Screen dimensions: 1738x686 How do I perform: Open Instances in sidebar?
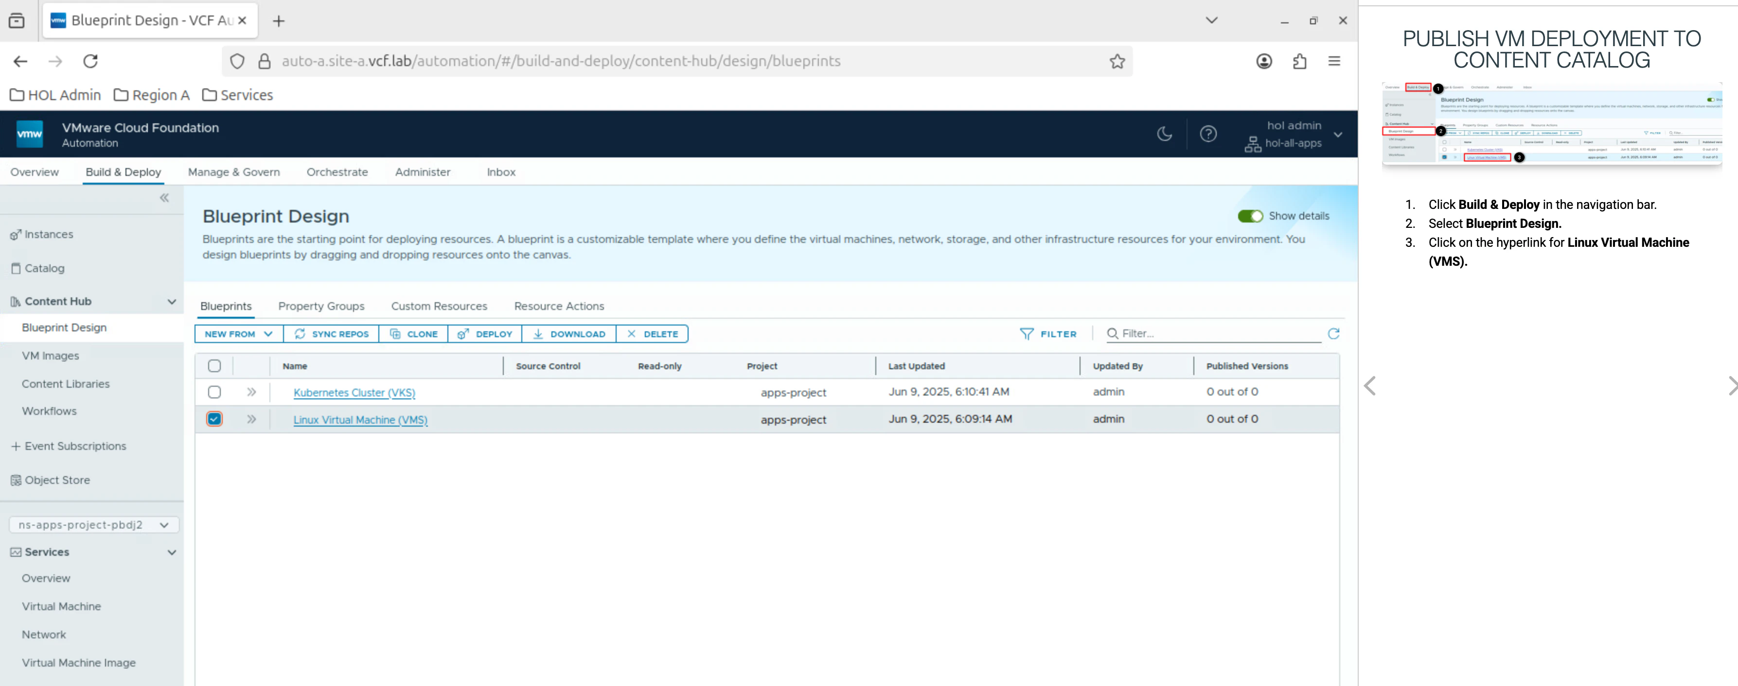pos(49,235)
